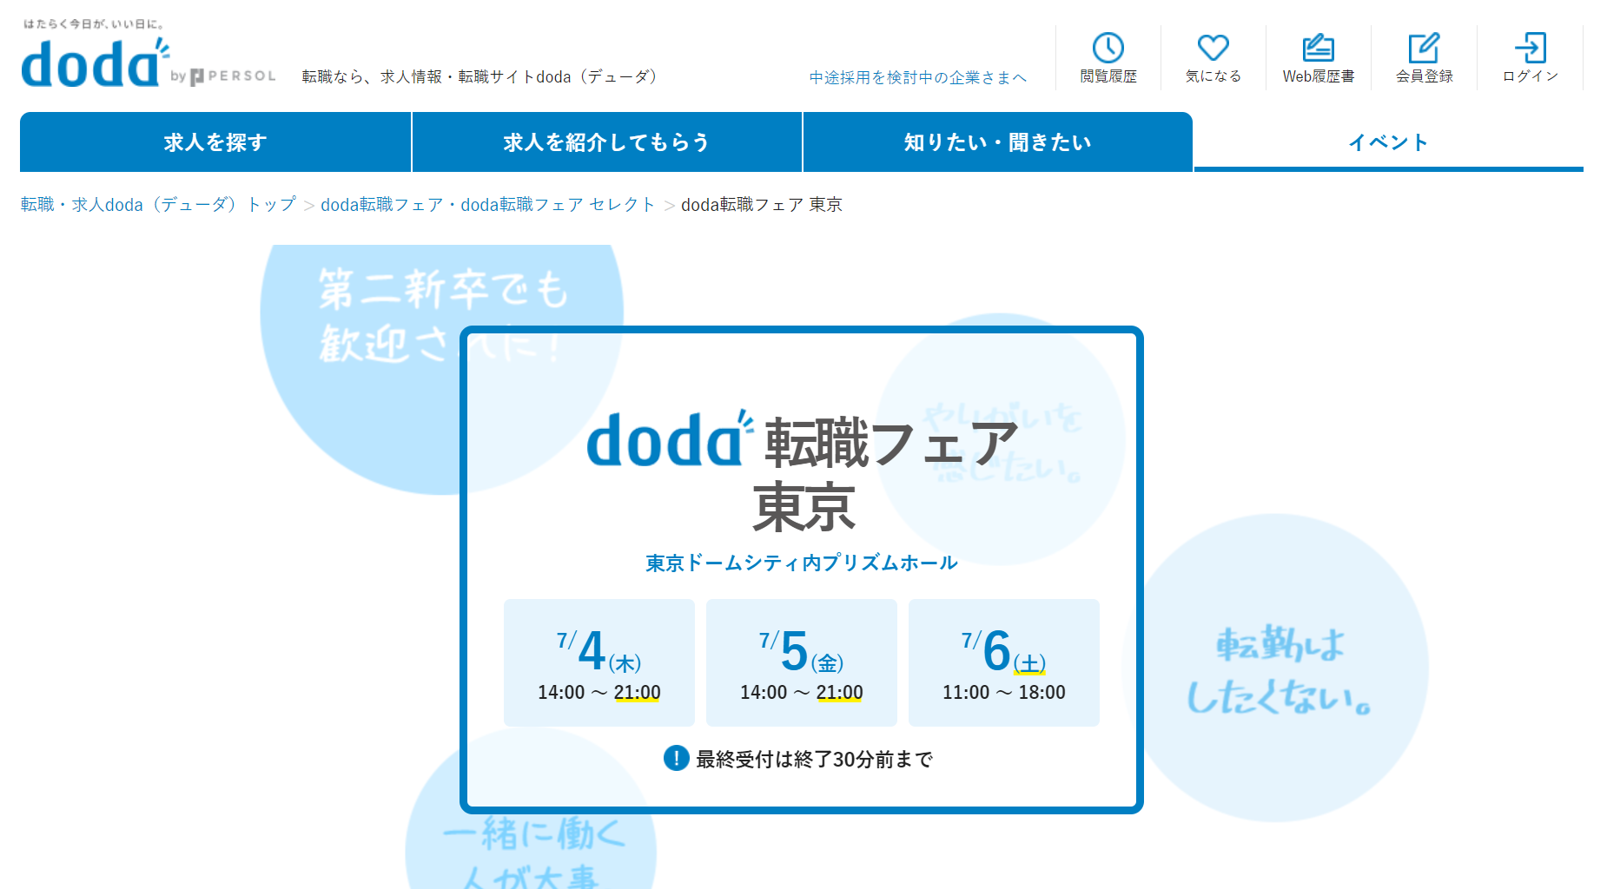1607x889 pixels.
Task: Click the 会員登録 pencil icon
Action: pos(1424,47)
